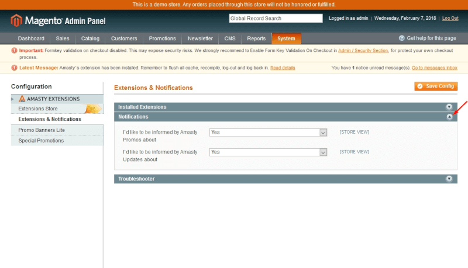Open Extensions Store in sidebar
Image resolution: width=468 pixels, height=268 pixels.
pyautogui.click(x=38, y=109)
